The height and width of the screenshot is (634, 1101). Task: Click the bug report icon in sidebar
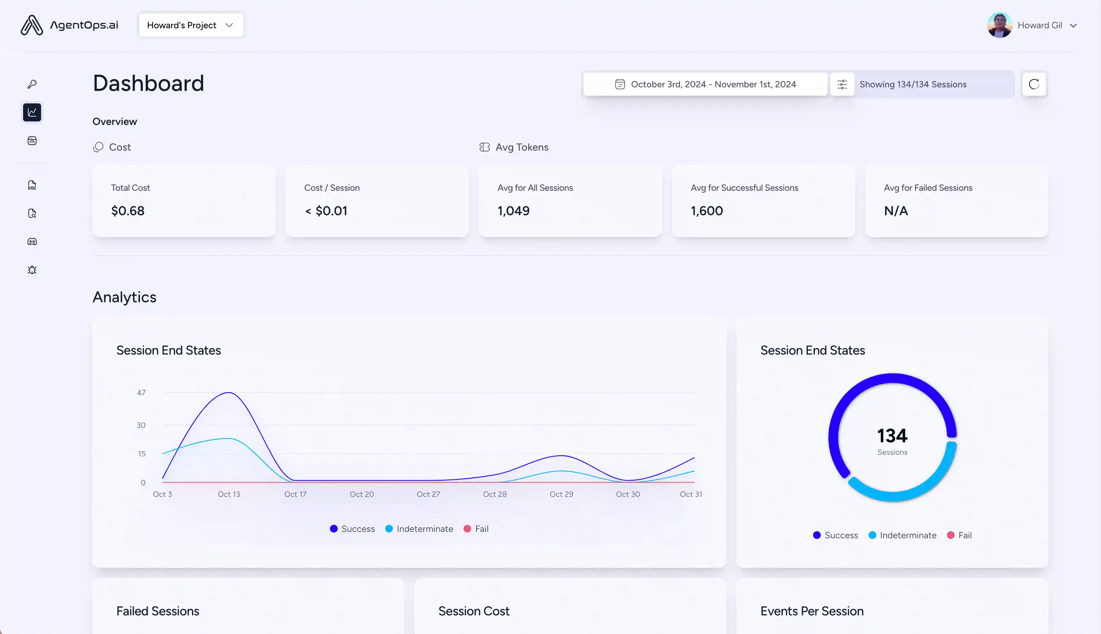pos(32,270)
